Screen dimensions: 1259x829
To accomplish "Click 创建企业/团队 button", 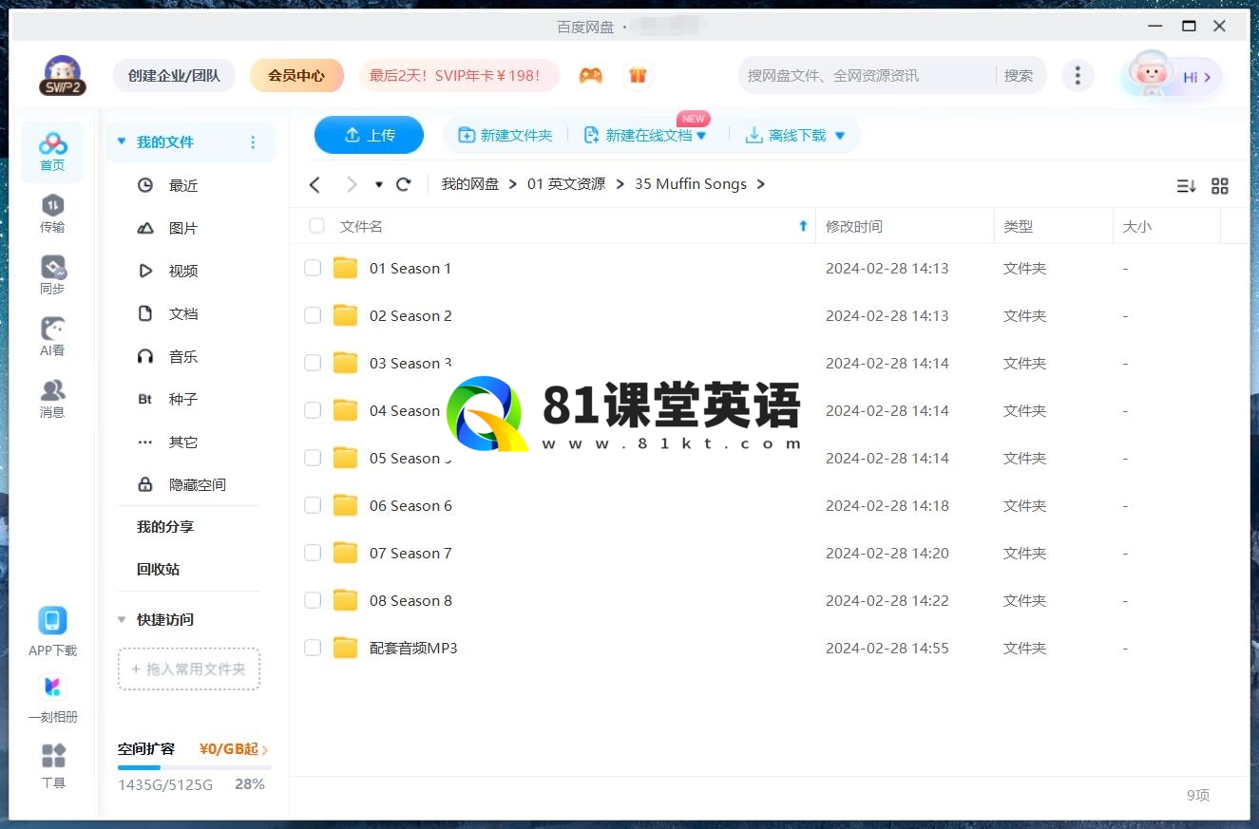I will pos(174,75).
